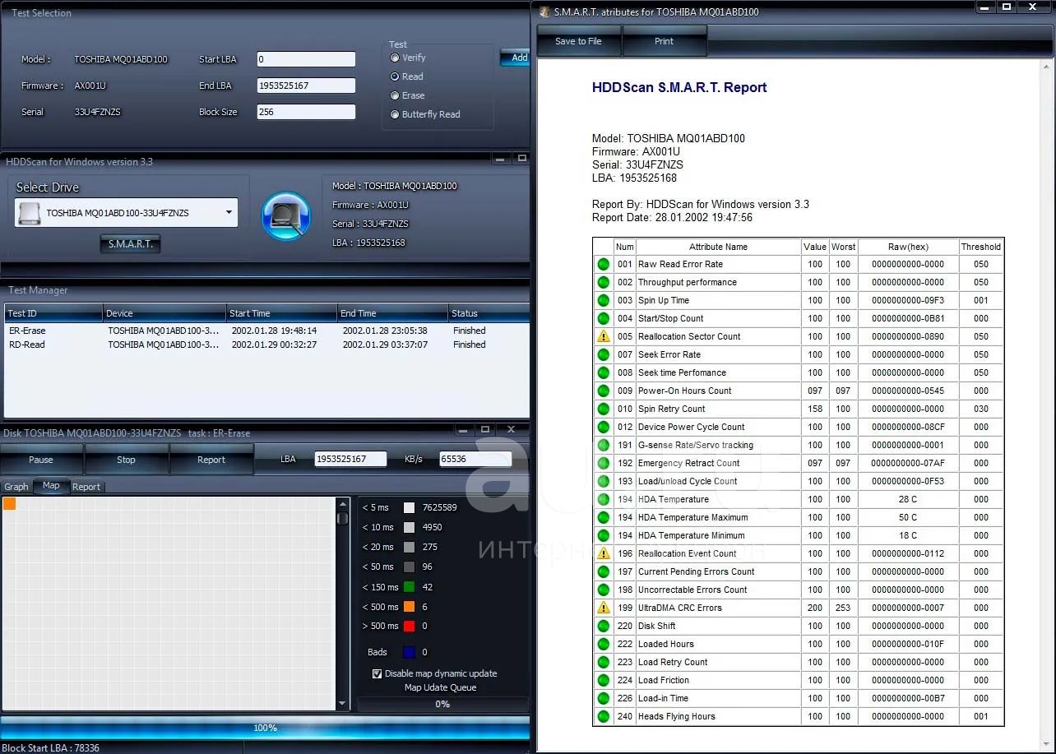
Task: Click the warning icon for Reallocation Event Count
Action: pyautogui.click(x=604, y=553)
